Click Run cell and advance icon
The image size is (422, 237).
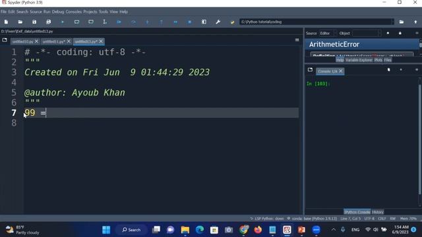[x=91, y=22]
